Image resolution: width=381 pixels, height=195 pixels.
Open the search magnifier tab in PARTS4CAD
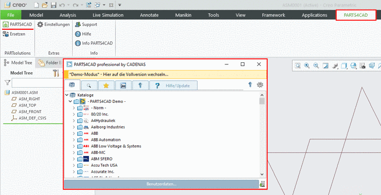(x=89, y=86)
